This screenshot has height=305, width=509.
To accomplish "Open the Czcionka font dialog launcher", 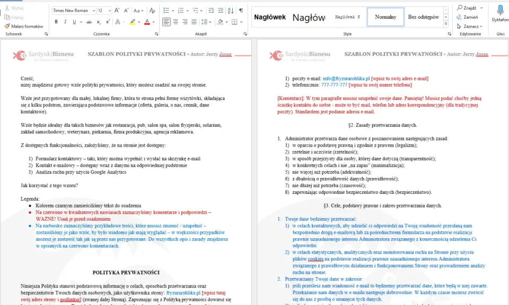I will [156, 34].
